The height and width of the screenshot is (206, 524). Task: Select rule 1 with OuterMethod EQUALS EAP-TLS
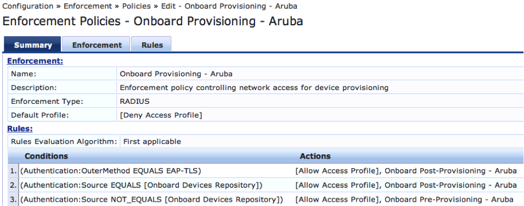point(266,171)
